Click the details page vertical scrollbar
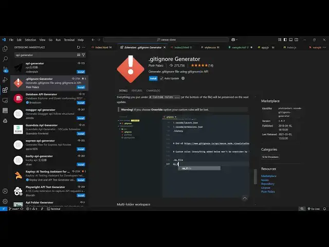 pos(255,177)
